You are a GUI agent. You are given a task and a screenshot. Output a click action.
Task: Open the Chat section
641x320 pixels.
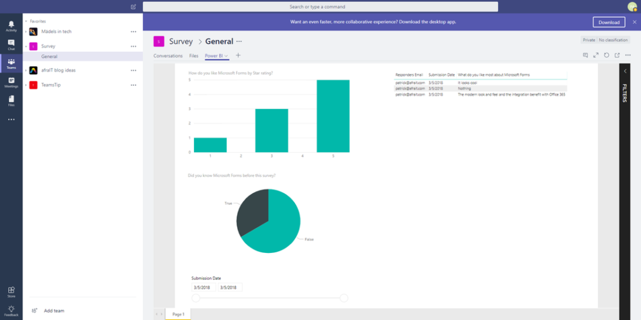pos(11,44)
